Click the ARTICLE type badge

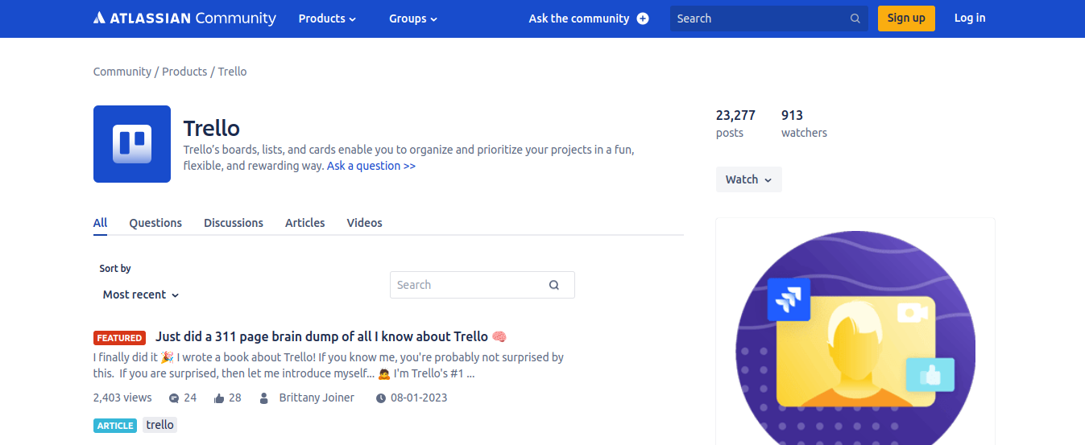point(115,426)
